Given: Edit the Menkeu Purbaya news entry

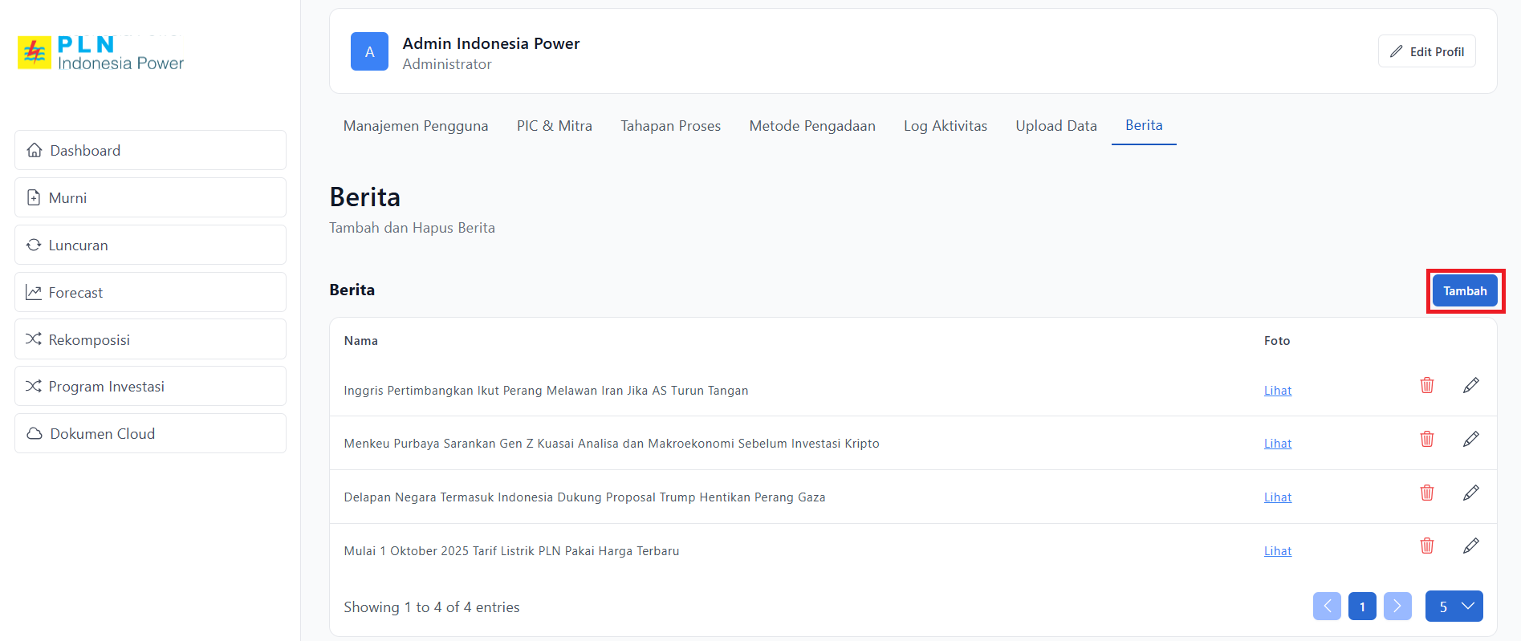Looking at the screenshot, I should pyautogui.click(x=1470, y=439).
